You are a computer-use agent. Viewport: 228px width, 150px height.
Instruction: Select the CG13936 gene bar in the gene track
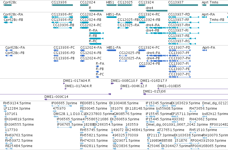(x=62, y=5)
